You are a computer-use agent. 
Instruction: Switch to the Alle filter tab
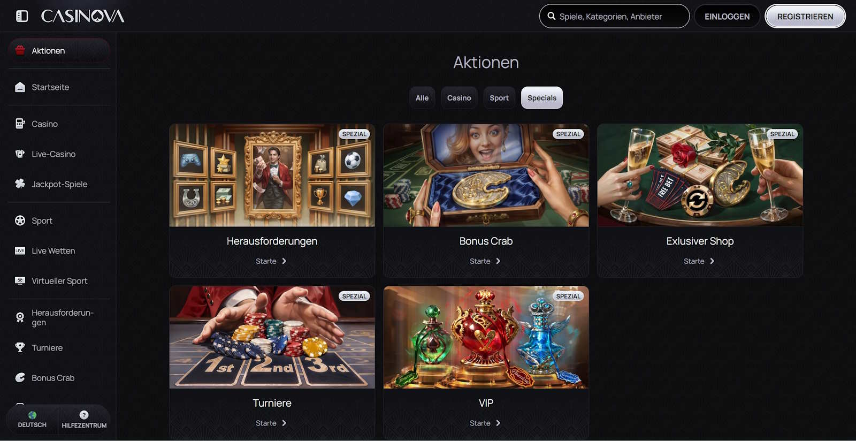point(422,98)
